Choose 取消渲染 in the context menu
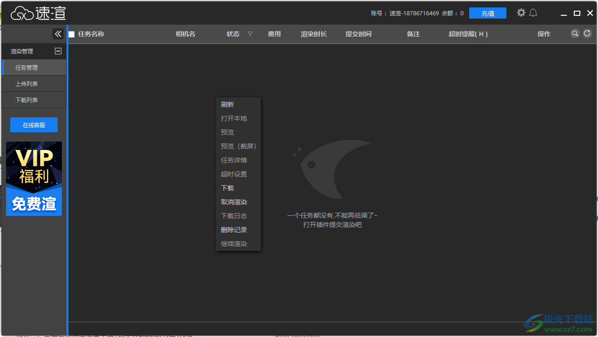Image resolution: width=598 pixels, height=337 pixels. (x=239, y=202)
